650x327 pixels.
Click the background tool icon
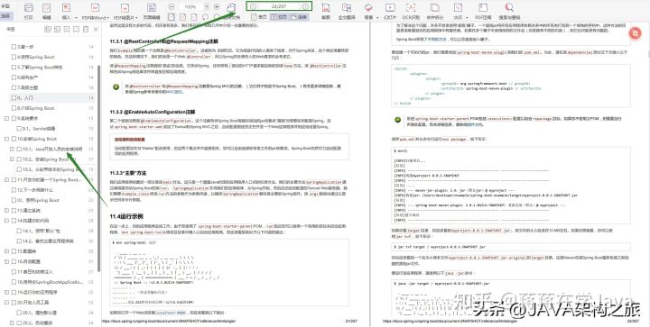[x=368, y=8]
